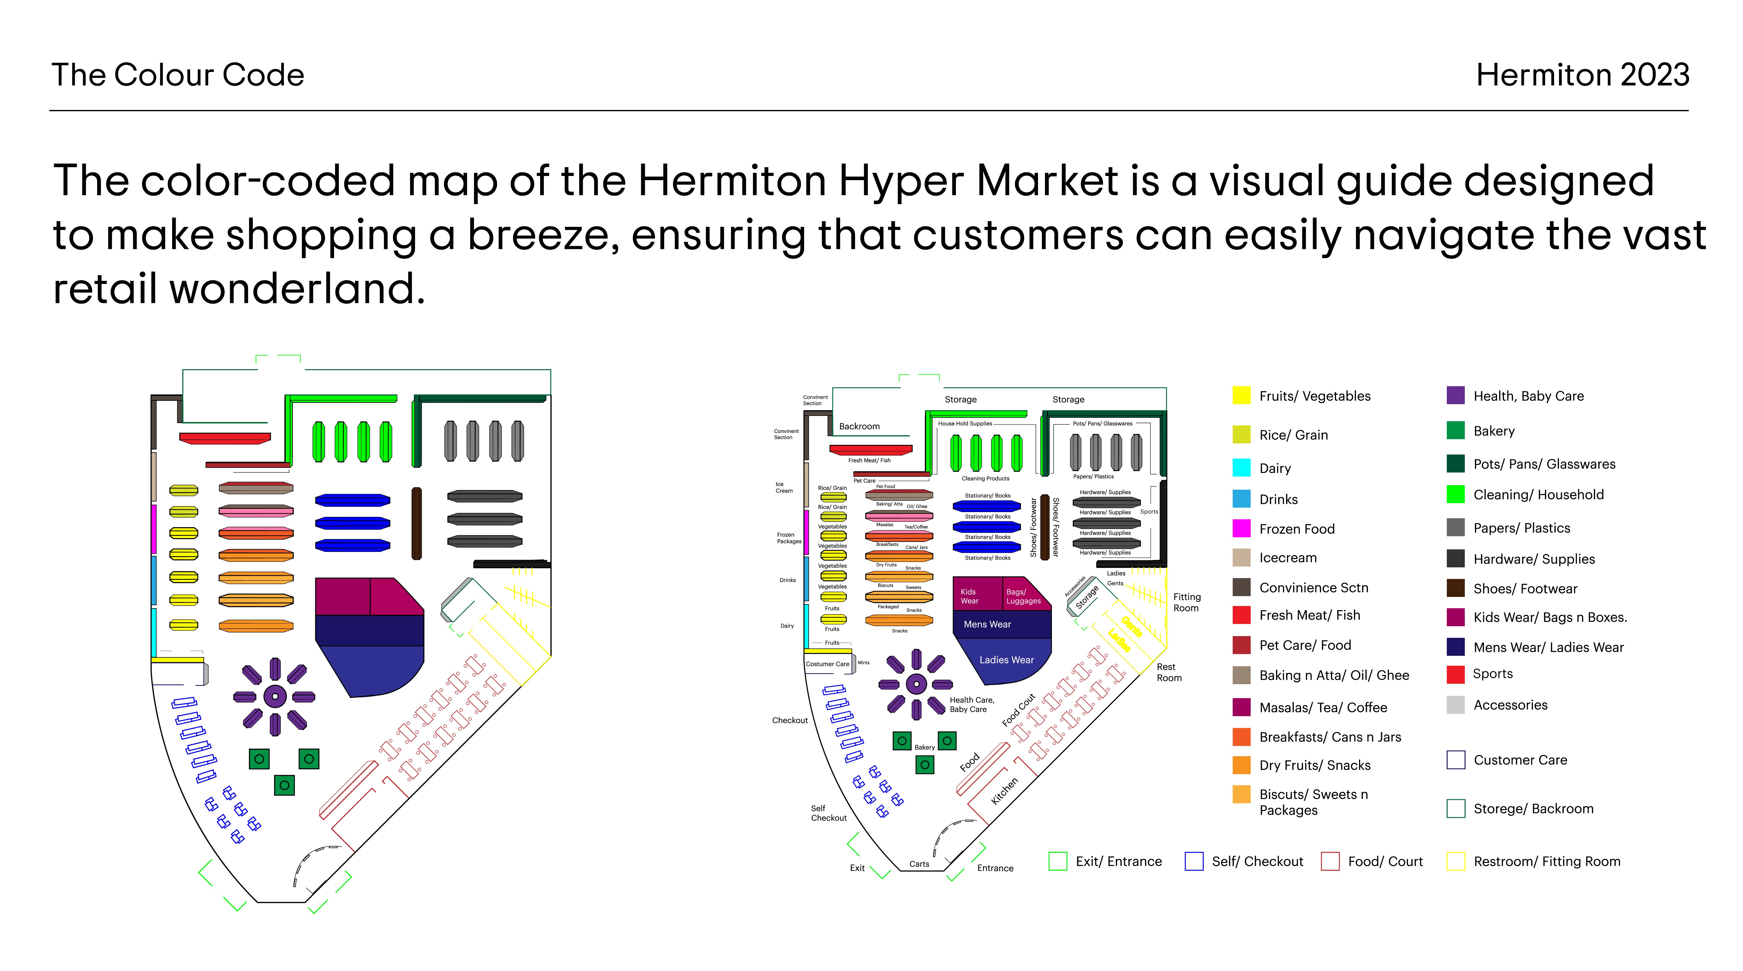Click The Colour Code title

tap(178, 75)
